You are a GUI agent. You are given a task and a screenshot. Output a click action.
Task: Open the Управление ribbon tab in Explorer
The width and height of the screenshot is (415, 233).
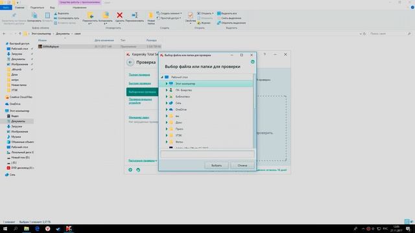[79, 8]
